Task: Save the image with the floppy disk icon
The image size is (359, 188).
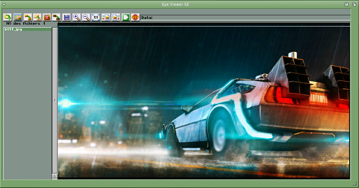Action: pyautogui.click(x=67, y=17)
